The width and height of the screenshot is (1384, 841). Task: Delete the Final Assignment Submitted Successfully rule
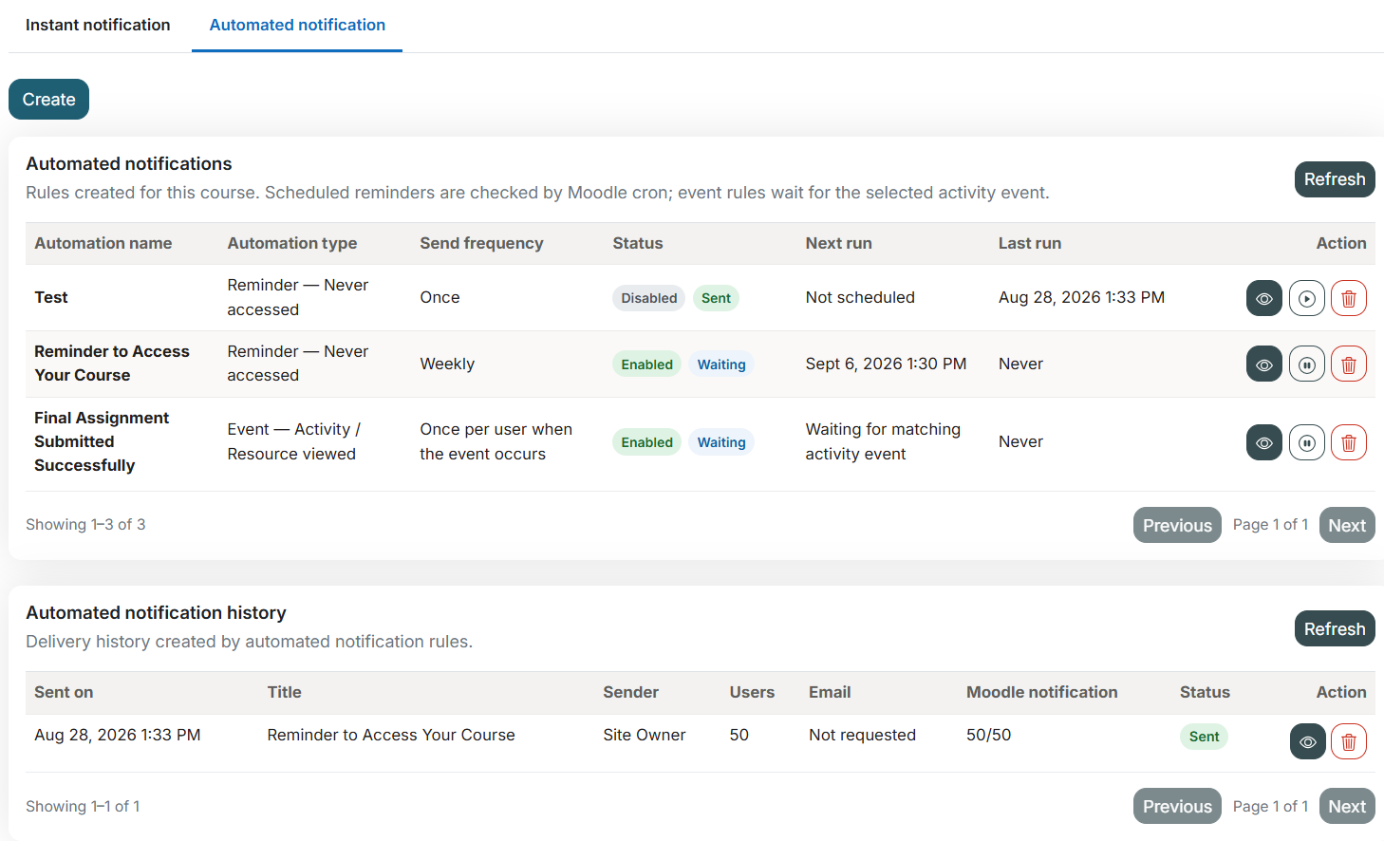(x=1348, y=442)
